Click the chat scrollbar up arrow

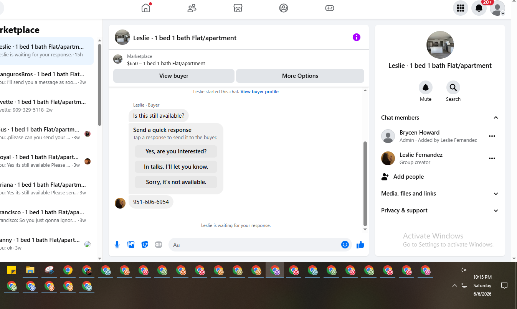(x=365, y=90)
